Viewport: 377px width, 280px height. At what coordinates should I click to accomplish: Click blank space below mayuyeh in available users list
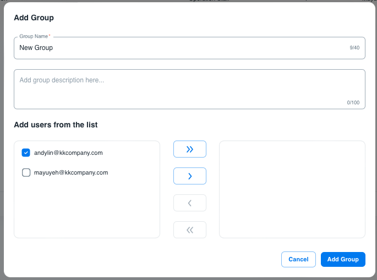point(86,209)
